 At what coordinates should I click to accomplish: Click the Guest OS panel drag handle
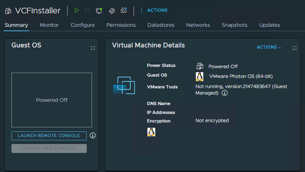point(93,48)
